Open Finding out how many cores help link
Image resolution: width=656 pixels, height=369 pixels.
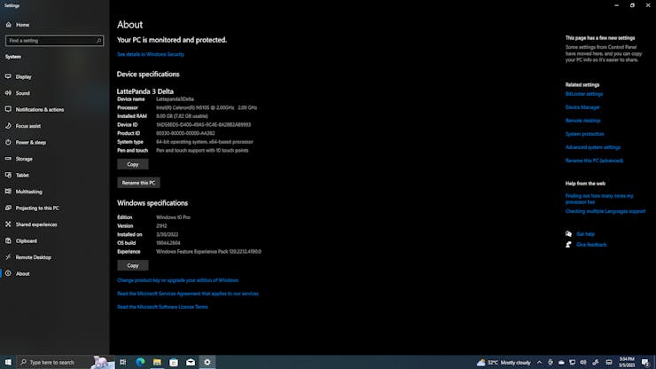tap(599, 199)
